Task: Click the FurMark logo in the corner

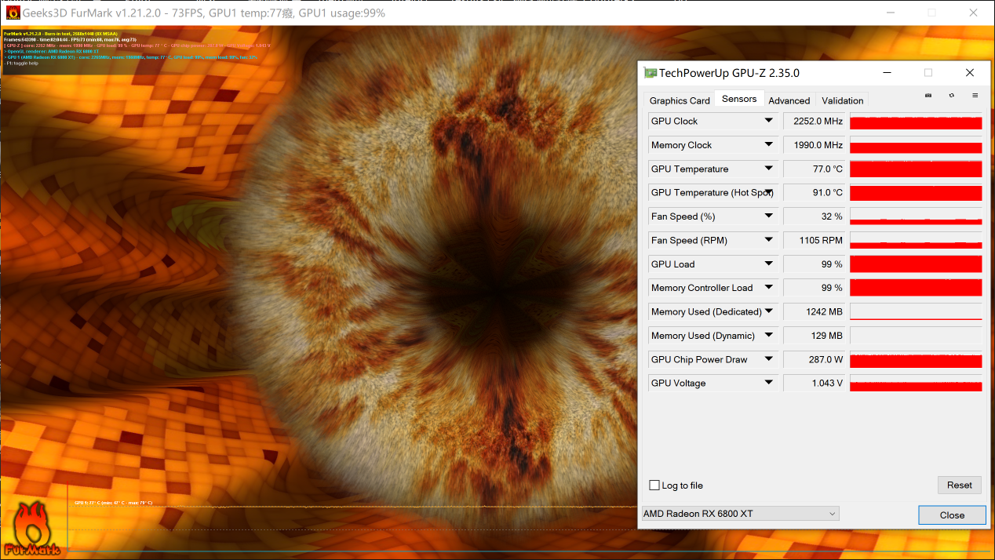Action: pos(31,529)
